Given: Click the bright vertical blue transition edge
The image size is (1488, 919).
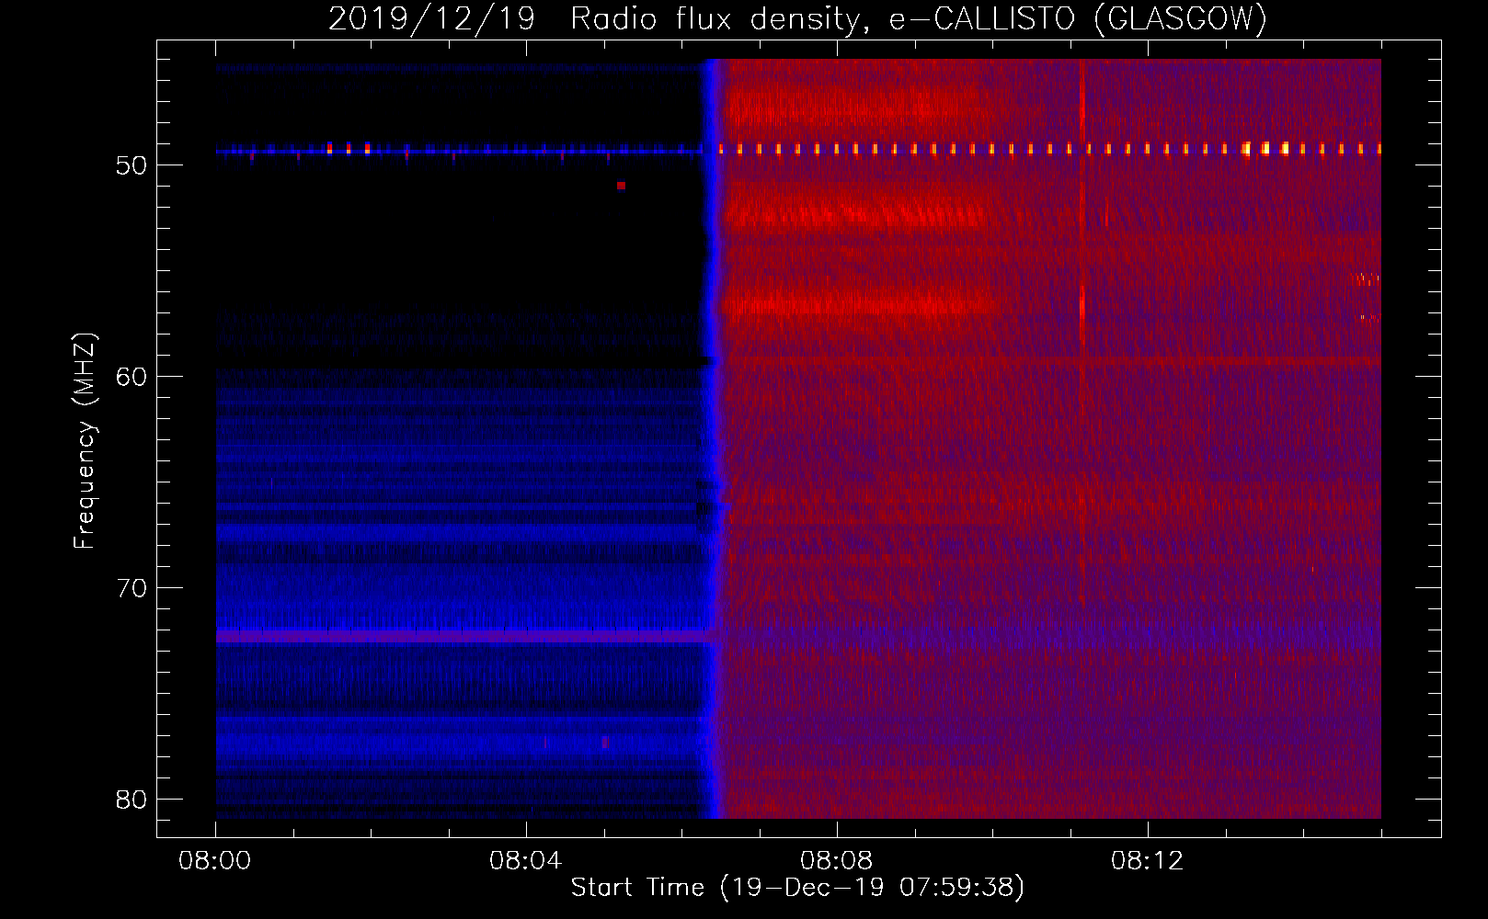Looking at the screenshot, I should coord(712,438).
